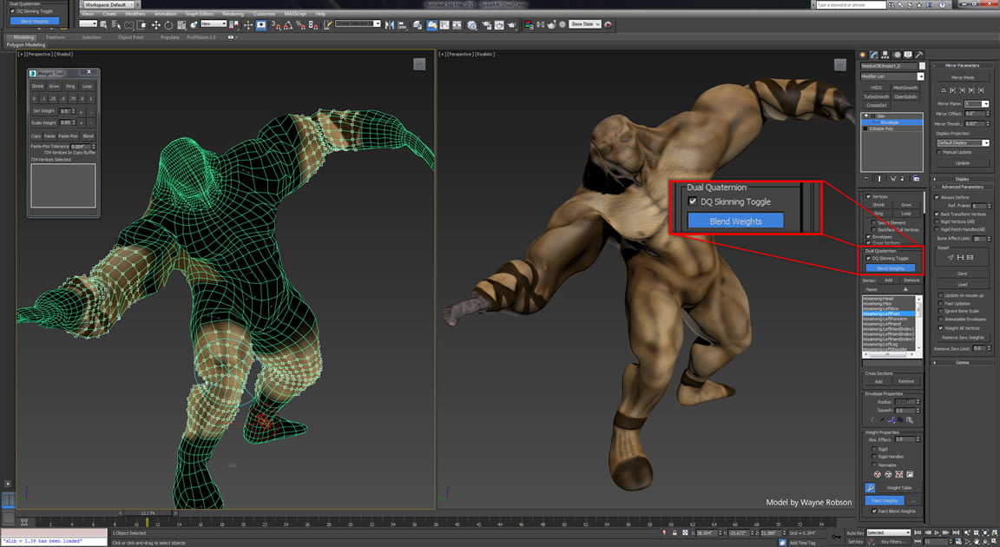Open the Modify command panel tab
The image size is (1000, 547).
tap(874, 55)
